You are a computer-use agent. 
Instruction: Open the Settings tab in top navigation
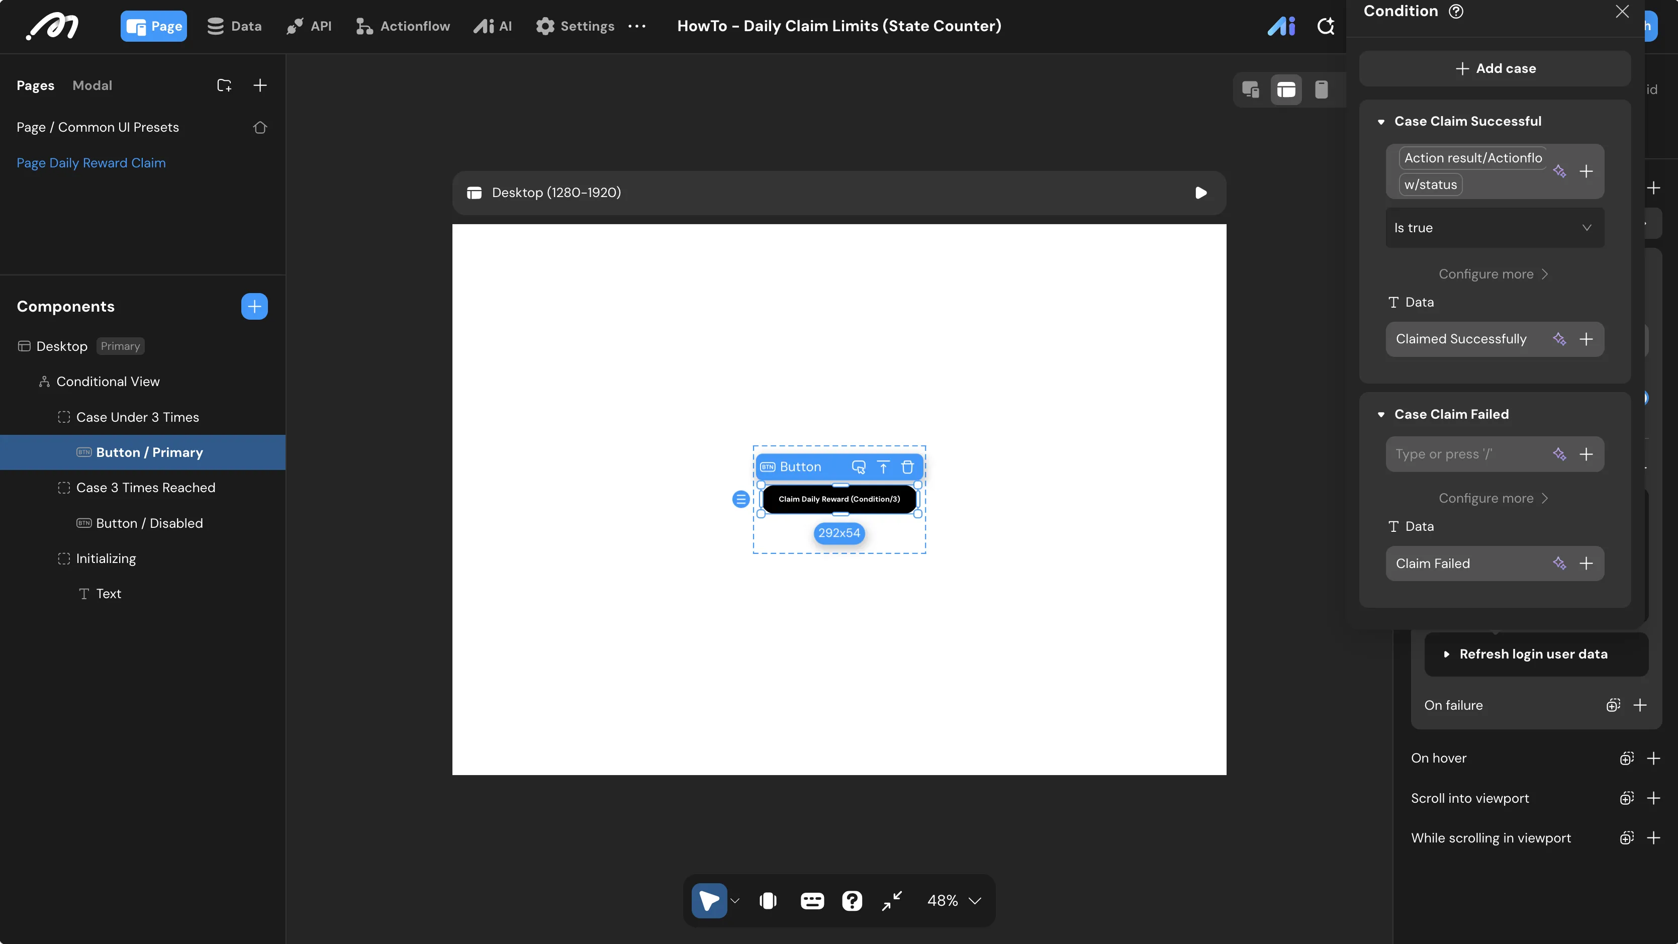coord(575,26)
